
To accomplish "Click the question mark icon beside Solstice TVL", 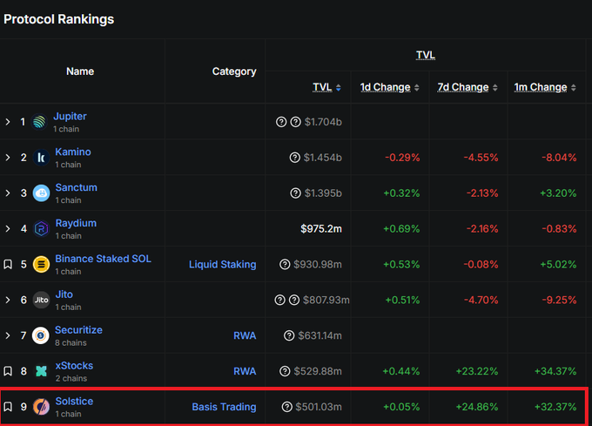I will point(286,407).
